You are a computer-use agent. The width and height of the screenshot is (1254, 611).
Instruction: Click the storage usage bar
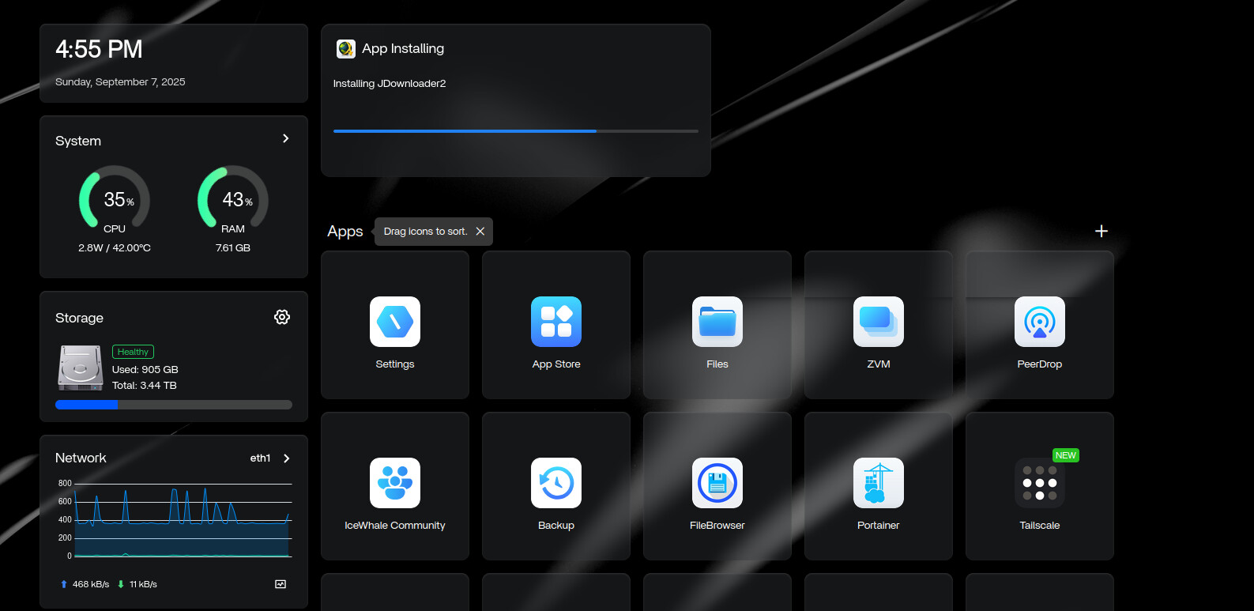click(174, 405)
